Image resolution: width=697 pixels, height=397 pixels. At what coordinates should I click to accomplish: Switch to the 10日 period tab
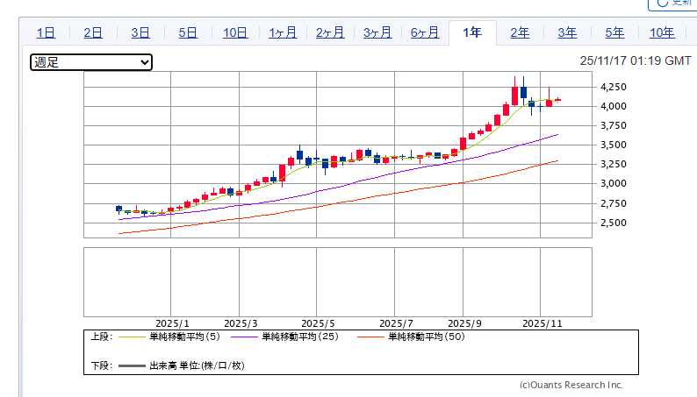coord(235,33)
